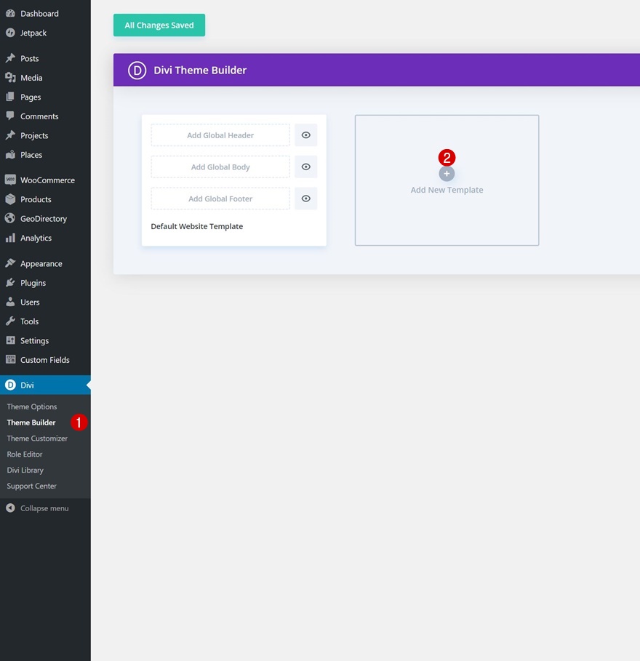The height and width of the screenshot is (661, 640).
Task: Click the Analytics bar chart icon
Action: (x=10, y=238)
